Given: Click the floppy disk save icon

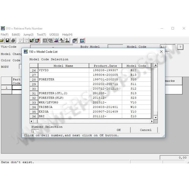Looking at the screenshot, I should 8,40.
